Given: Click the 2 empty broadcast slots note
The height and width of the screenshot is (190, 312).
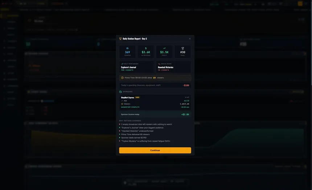Looking at the screenshot, I should (x=147, y=124).
